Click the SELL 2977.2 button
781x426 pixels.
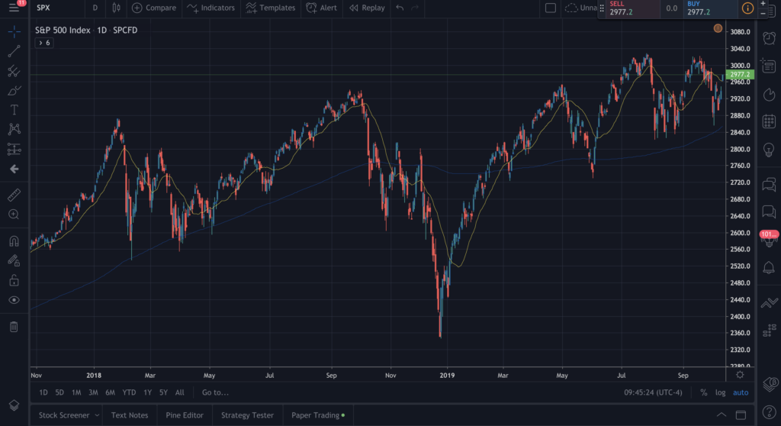(632, 8)
